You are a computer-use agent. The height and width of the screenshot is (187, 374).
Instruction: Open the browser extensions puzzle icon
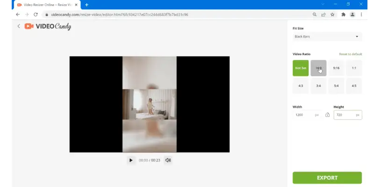(344, 14)
